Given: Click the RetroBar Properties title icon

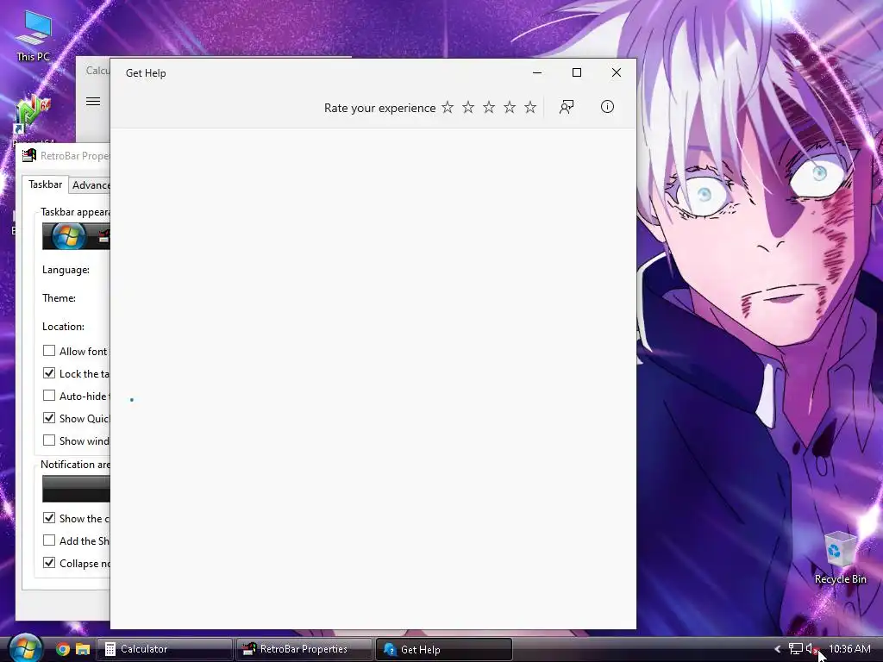Looking at the screenshot, I should 29,155.
